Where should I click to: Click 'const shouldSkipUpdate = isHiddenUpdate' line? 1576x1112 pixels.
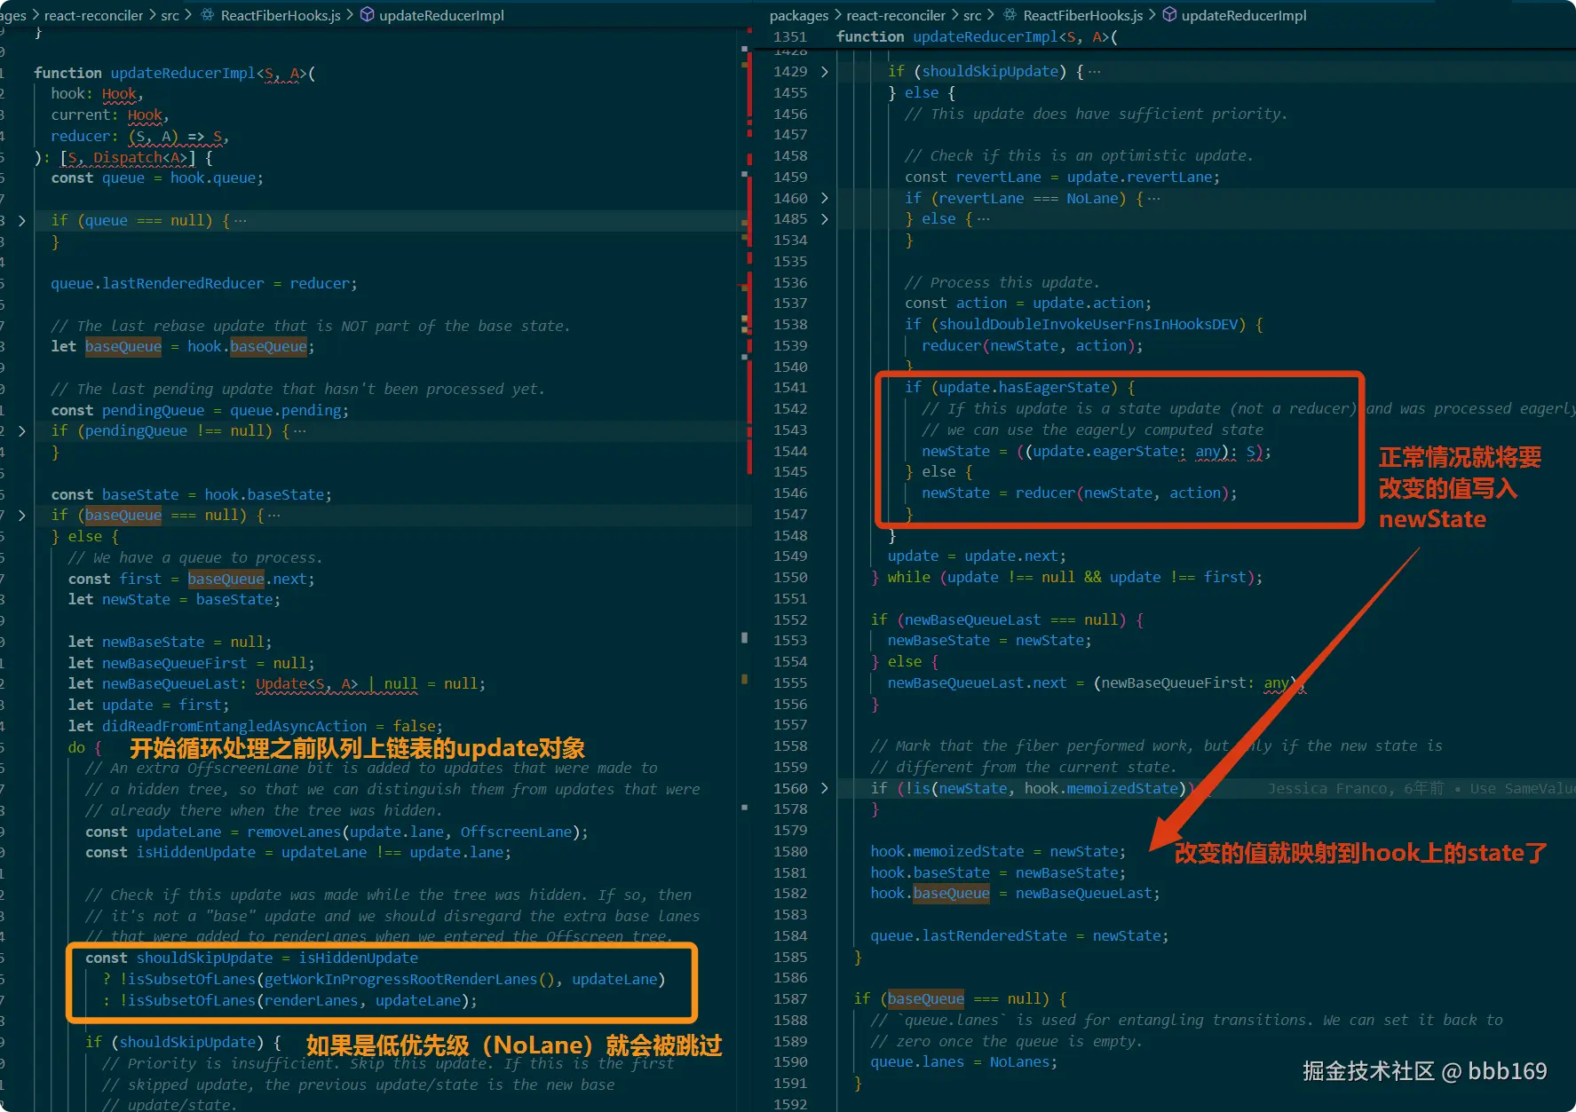[x=251, y=958]
